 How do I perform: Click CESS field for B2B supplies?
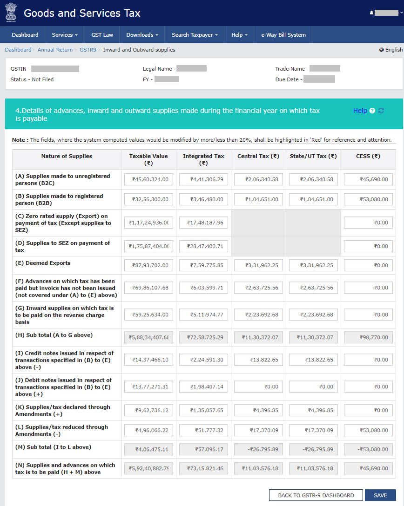click(x=368, y=199)
